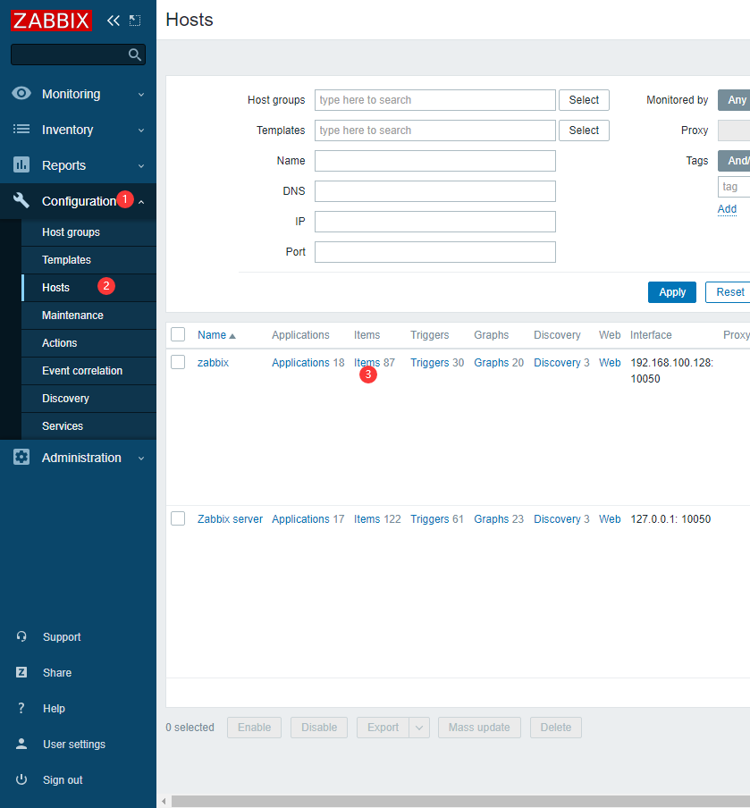Check the box for host zabbix

point(178,362)
